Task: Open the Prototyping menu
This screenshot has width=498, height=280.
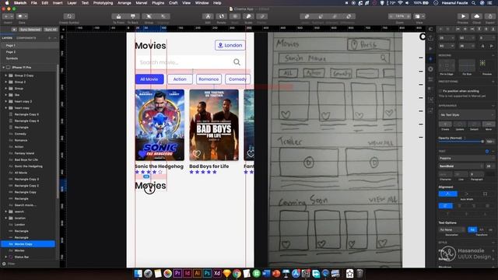Action: 103,3
